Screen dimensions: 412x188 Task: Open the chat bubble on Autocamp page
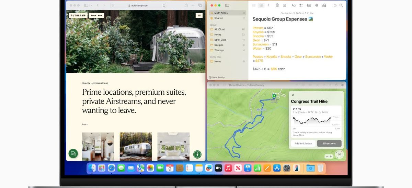pos(73,153)
